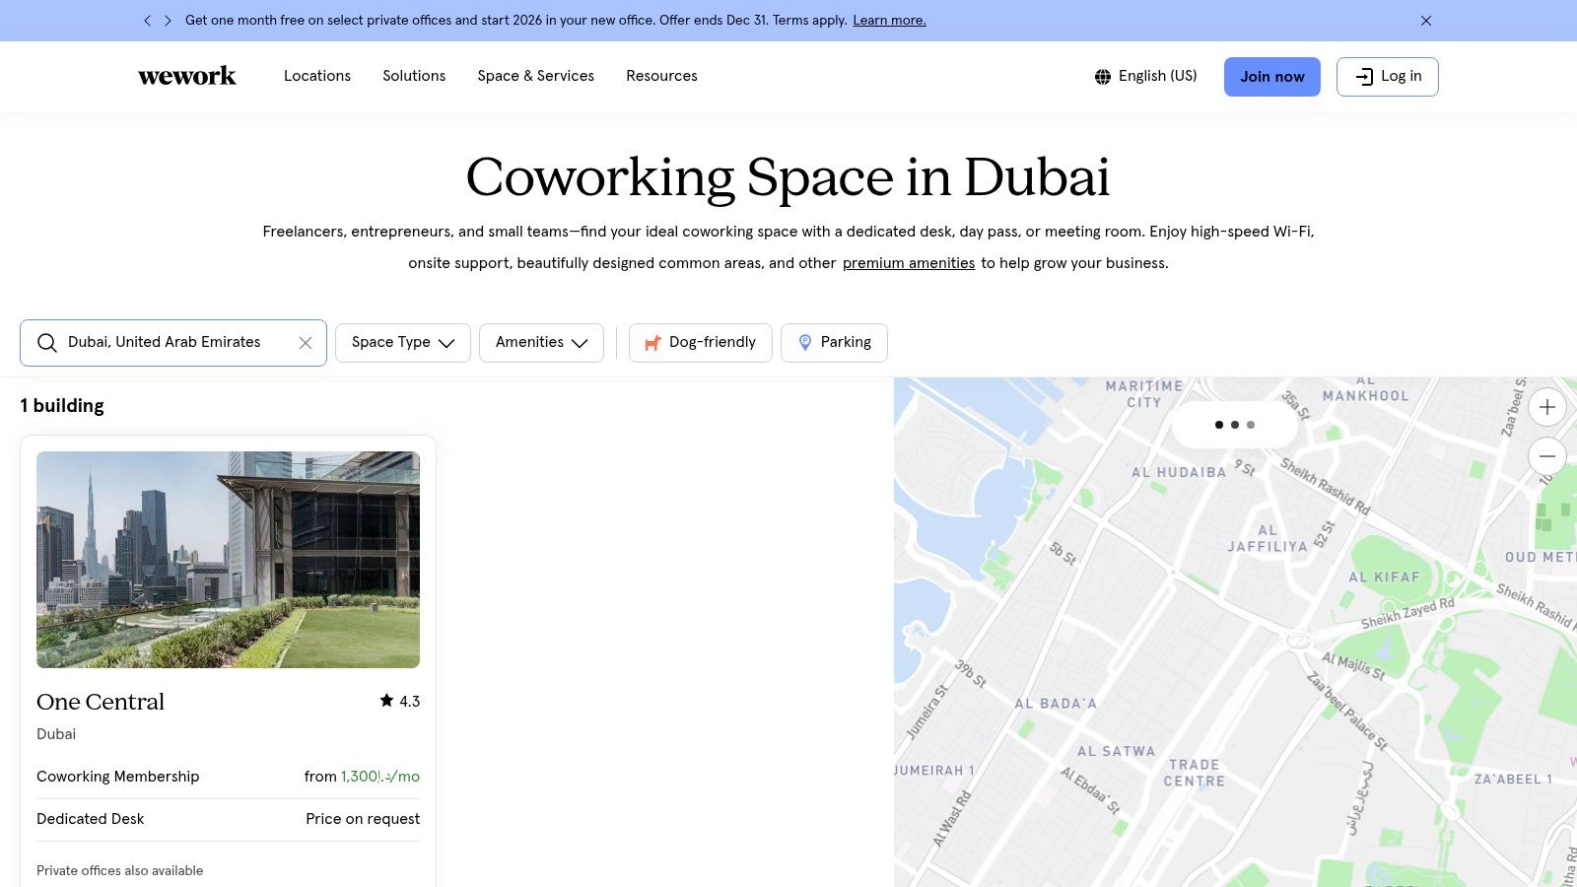This screenshot has width=1577, height=887.
Task: Follow the premium amenities link
Action: point(909,263)
